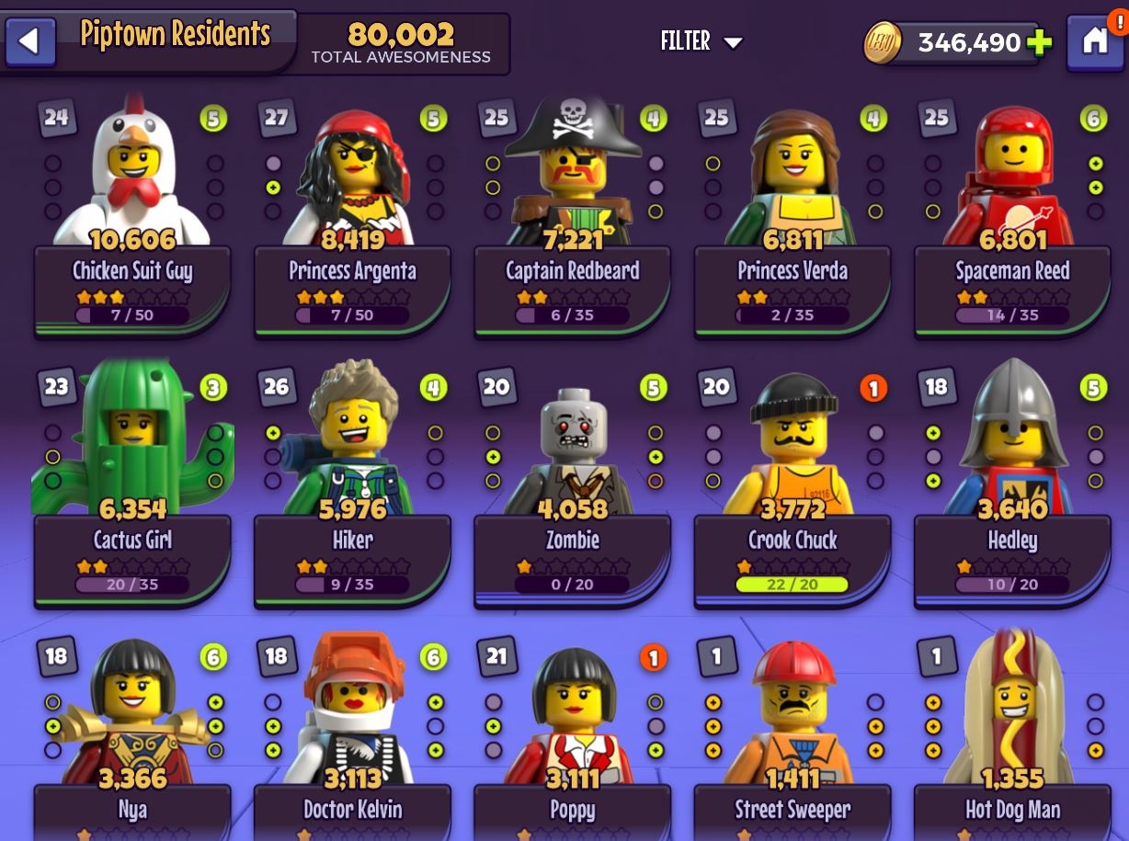Tap Crook Chuck's full 22/20 progress bar
The image size is (1129, 841).
(x=793, y=585)
